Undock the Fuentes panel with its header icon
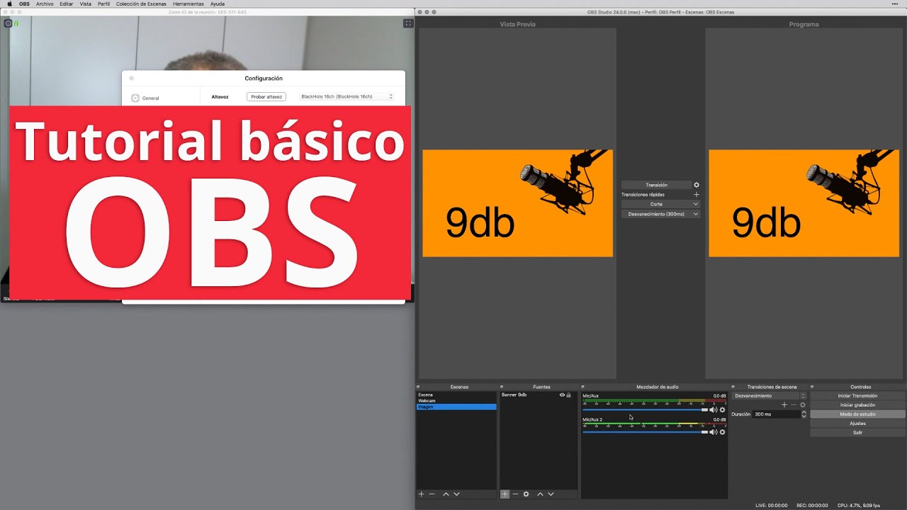The image size is (907, 510). (x=502, y=387)
